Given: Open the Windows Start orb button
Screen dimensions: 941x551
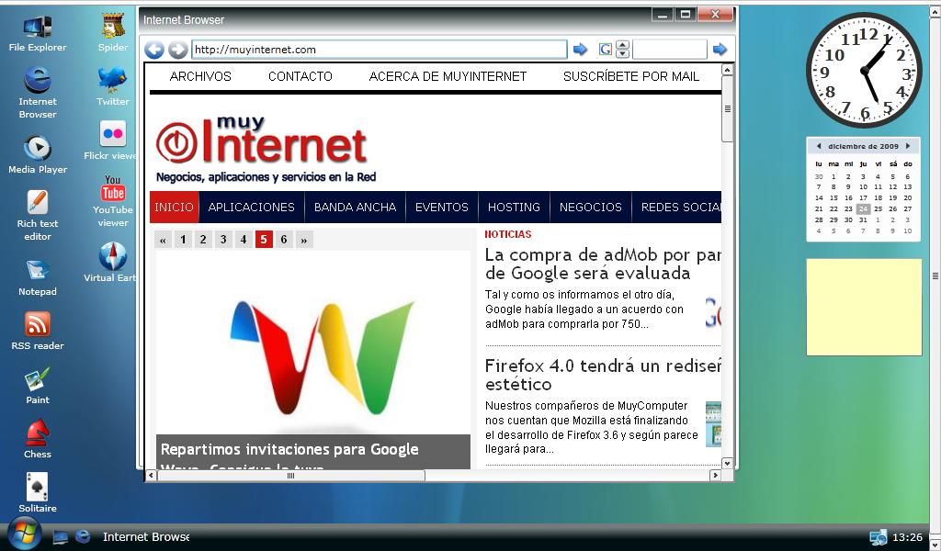Looking at the screenshot, I should click(24, 533).
